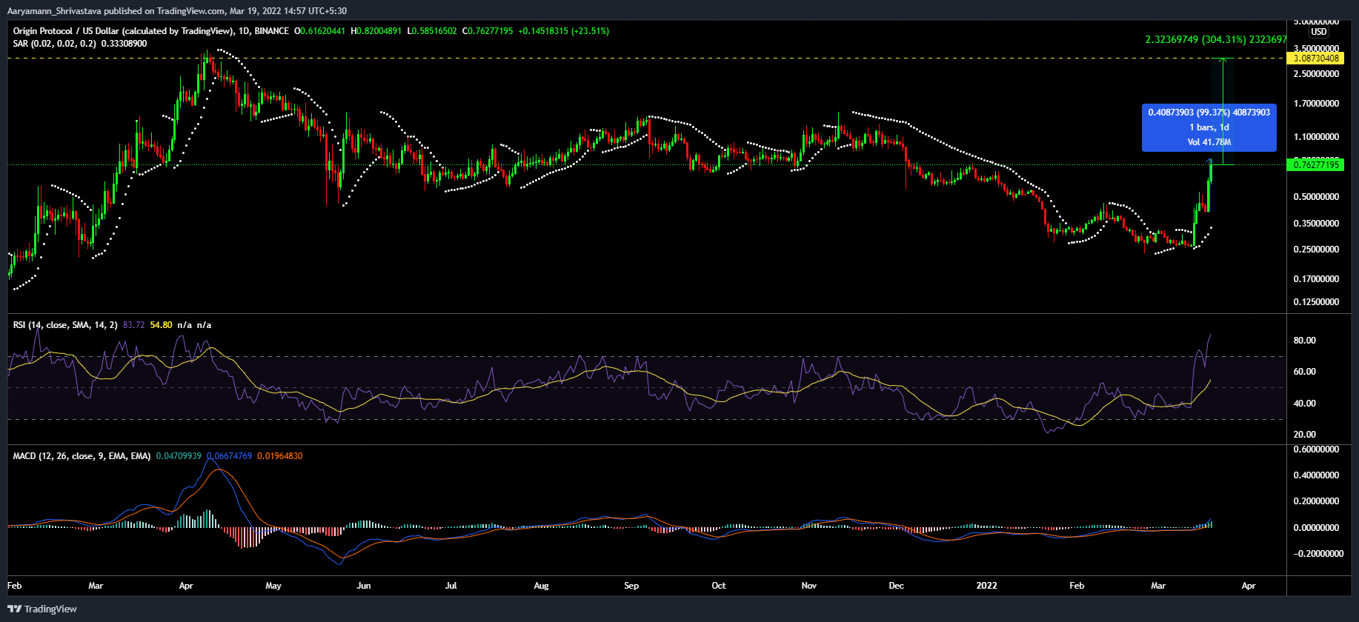Click the green measurement arrow tip at 3.08
Viewport: 1359px width, 622px height.
click(1223, 60)
